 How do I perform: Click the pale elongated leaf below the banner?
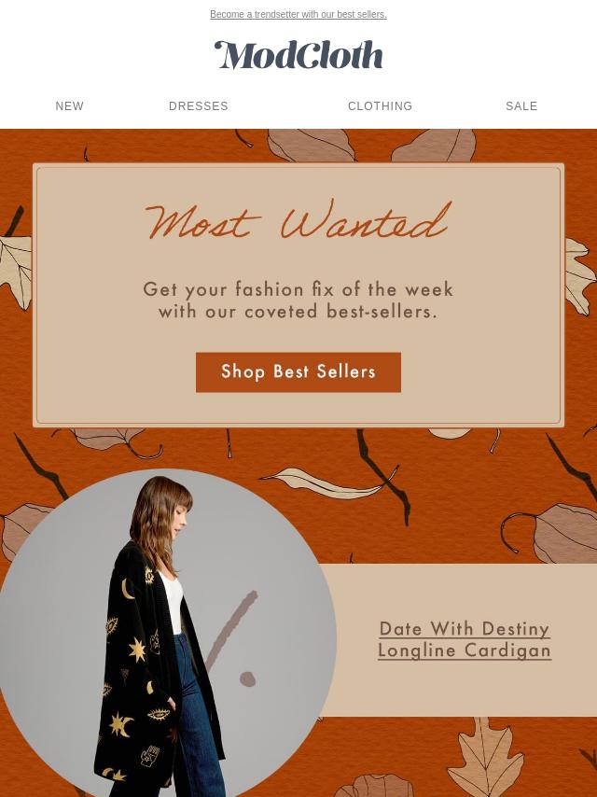pyautogui.click(x=326, y=483)
